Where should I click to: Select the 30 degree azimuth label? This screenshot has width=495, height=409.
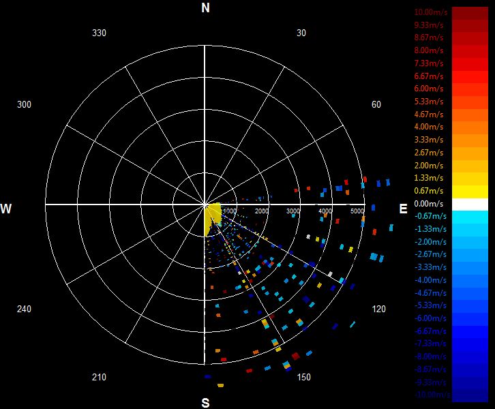pos(301,33)
